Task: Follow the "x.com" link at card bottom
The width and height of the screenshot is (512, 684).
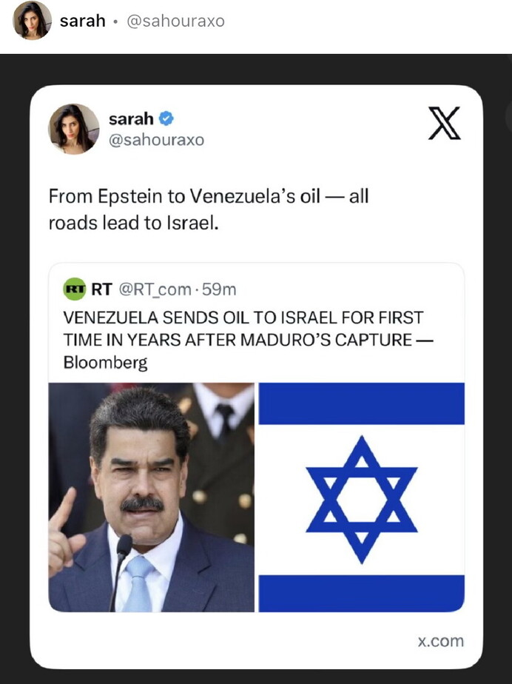Action: (x=440, y=641)
